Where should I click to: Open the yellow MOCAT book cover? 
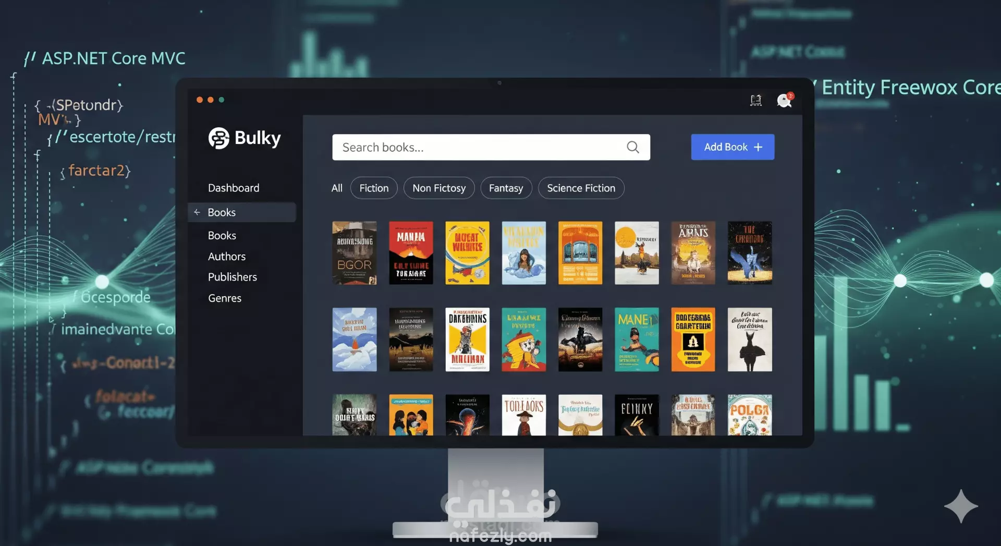(467, 253)
